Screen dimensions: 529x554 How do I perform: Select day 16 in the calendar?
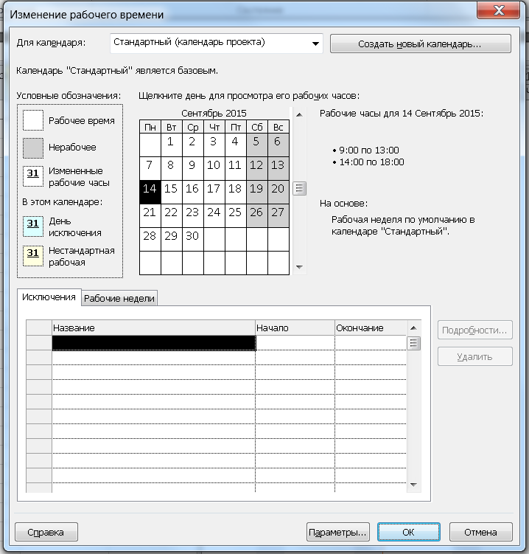coord(193,192)
